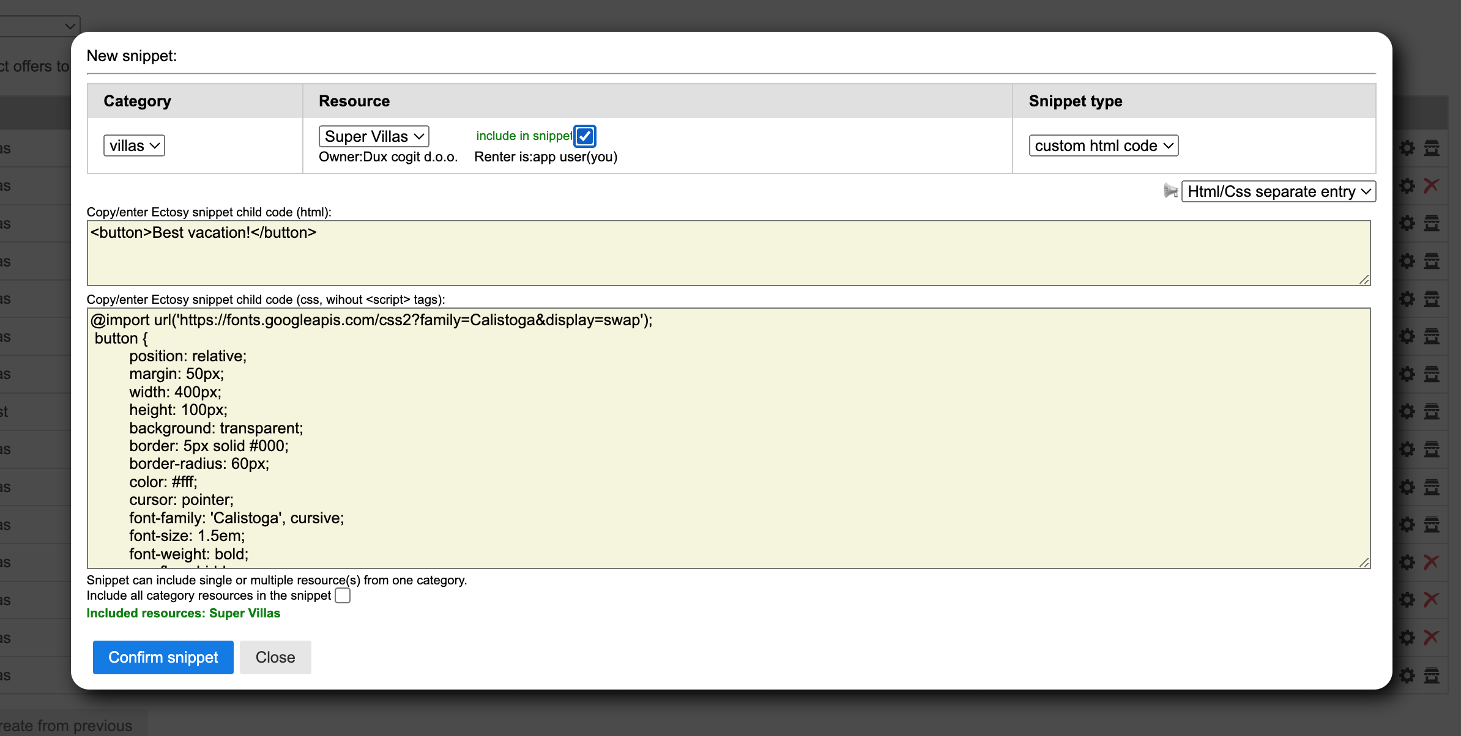1461x736 pixels.
Task: Grab the resize handle of the CSS text area
Action: pos(1364,563)
